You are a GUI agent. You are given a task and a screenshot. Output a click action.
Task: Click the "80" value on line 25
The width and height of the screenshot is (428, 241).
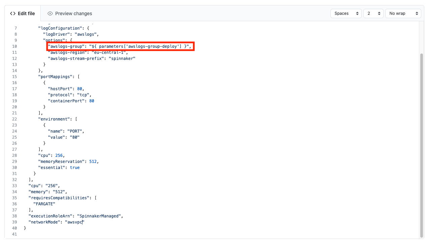tap(74, 137)
